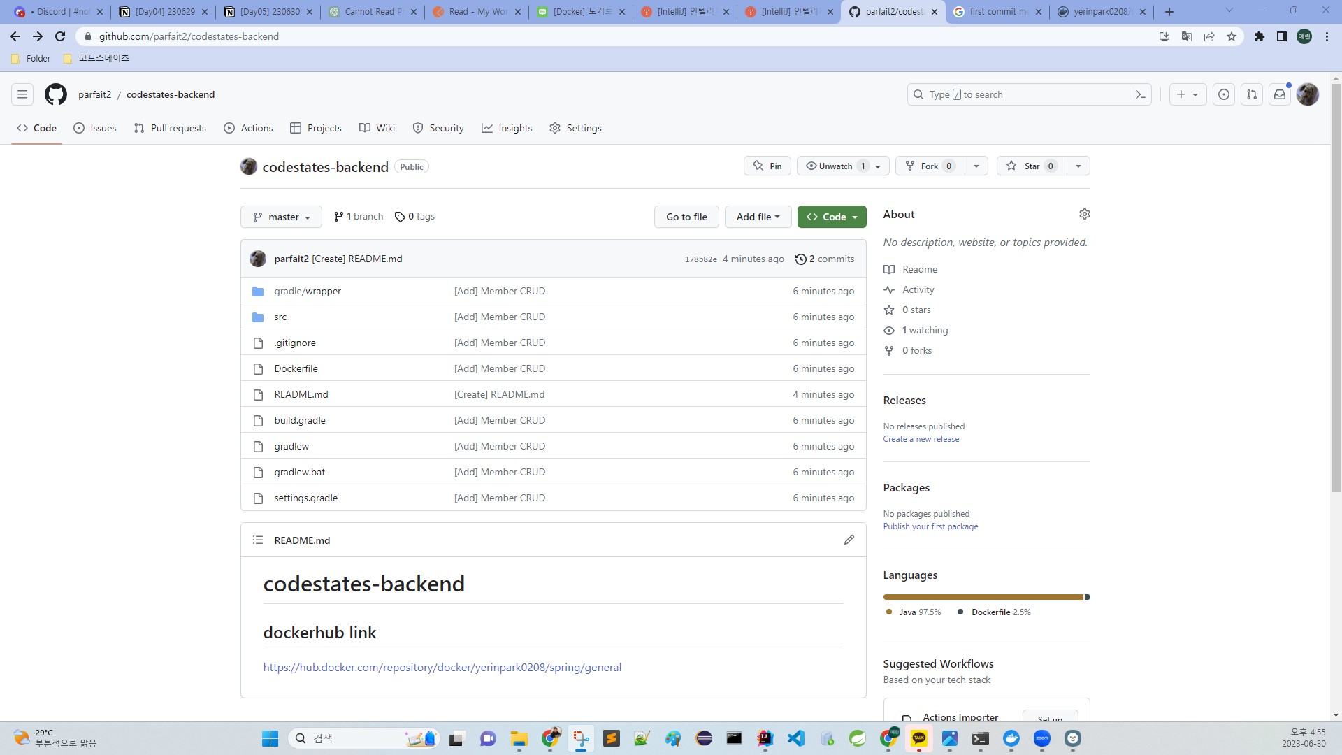Expand the Add file dropdown
1342x755 pixels.
(758, 217)
